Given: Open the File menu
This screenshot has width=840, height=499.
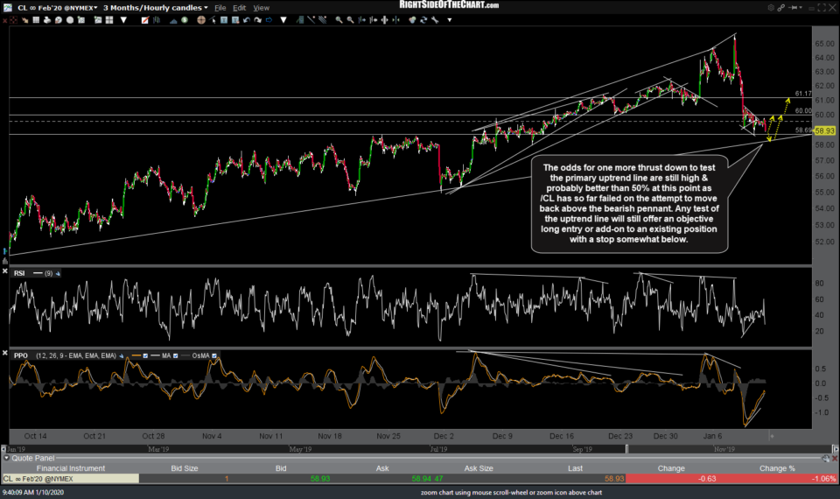Looking at the screenshot, I should coord(220,8).
